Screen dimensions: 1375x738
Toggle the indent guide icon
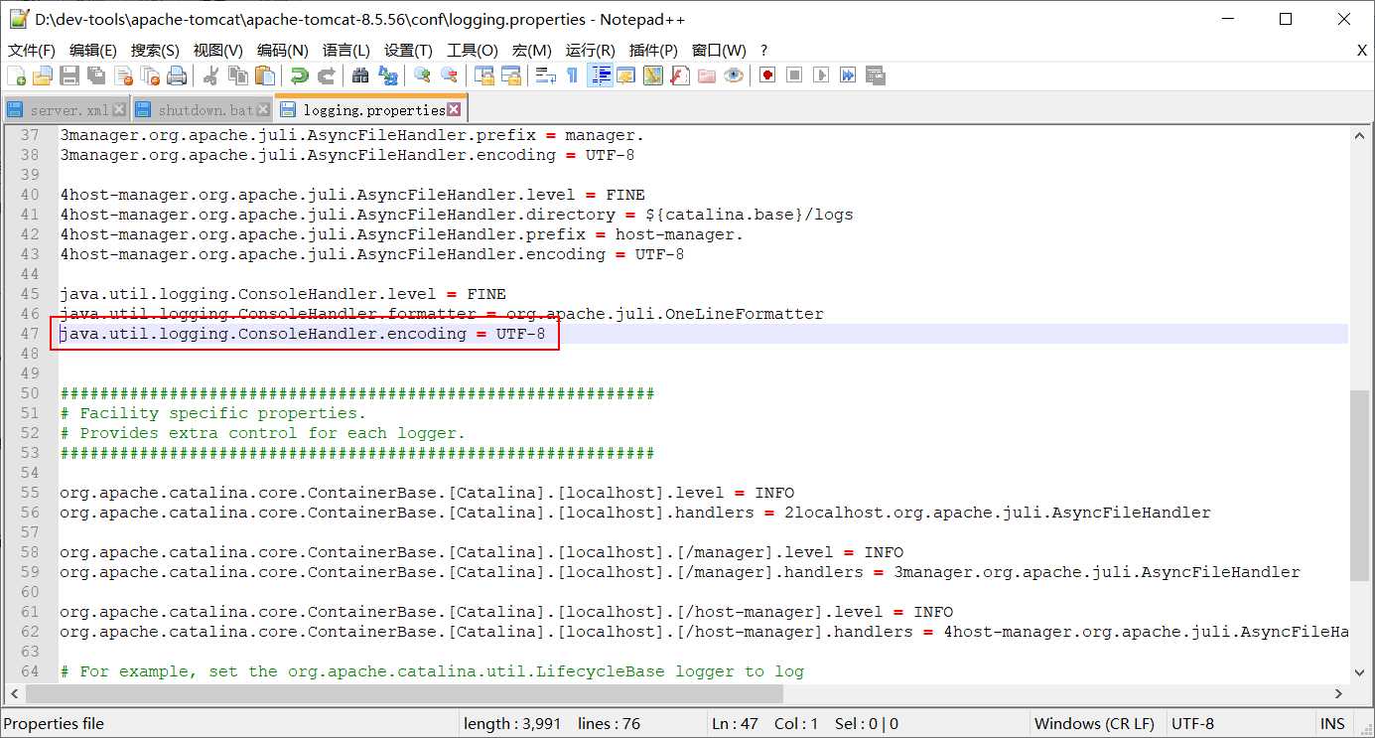[600, 75]
